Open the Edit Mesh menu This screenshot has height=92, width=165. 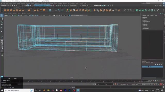[x=37, y=3]
